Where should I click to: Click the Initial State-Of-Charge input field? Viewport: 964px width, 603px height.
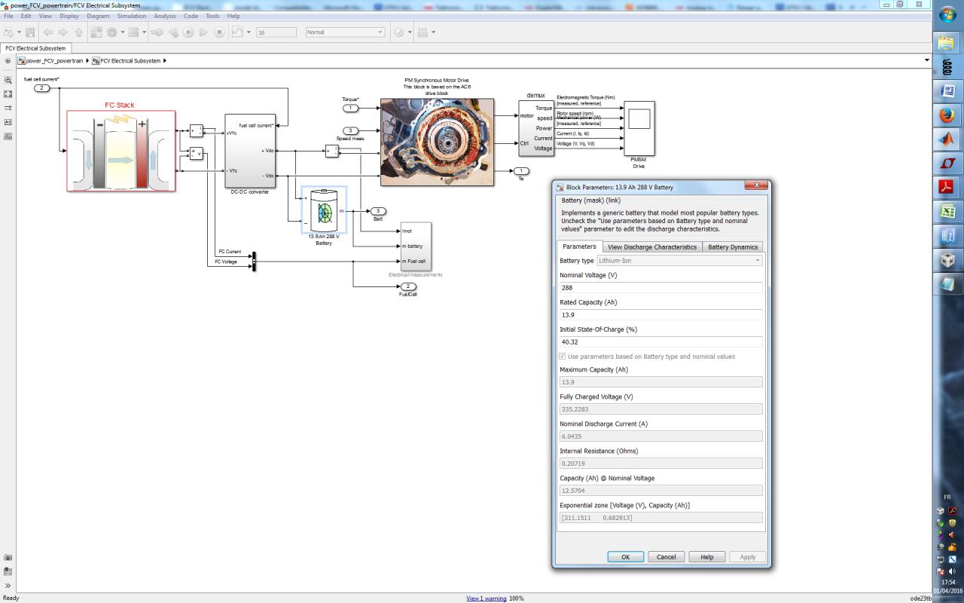[660, 342]
